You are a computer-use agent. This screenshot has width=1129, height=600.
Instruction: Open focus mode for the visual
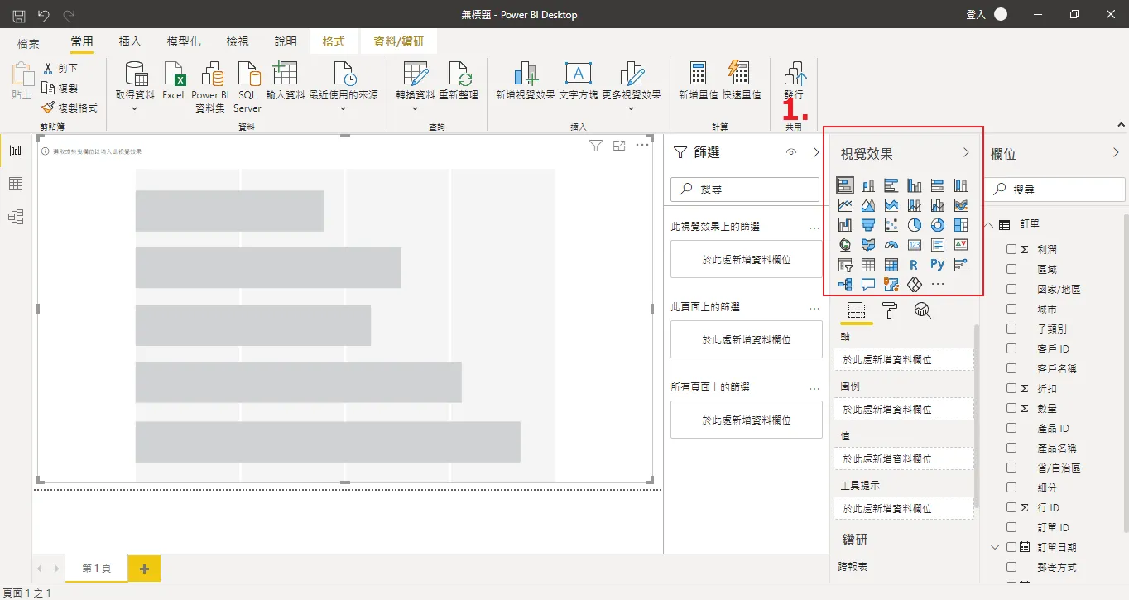619,146
